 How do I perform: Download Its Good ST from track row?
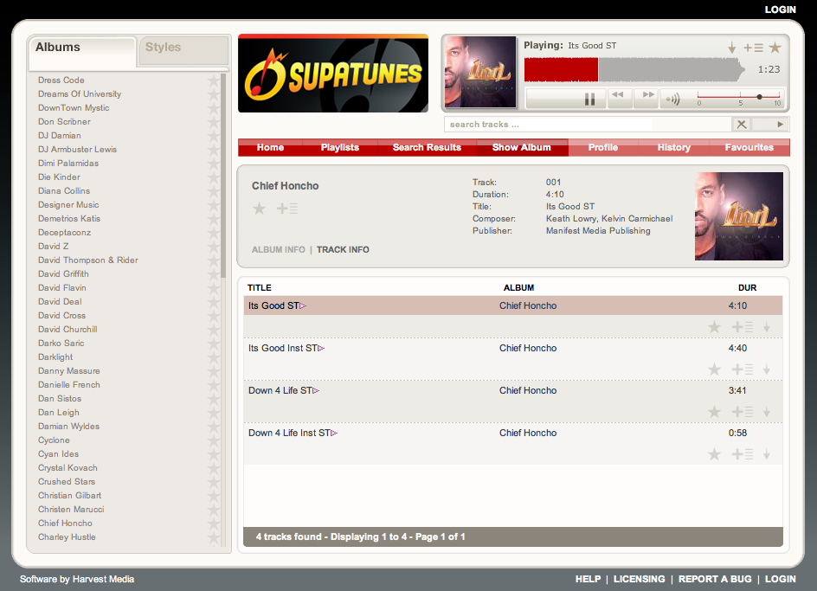coord(767,327)
